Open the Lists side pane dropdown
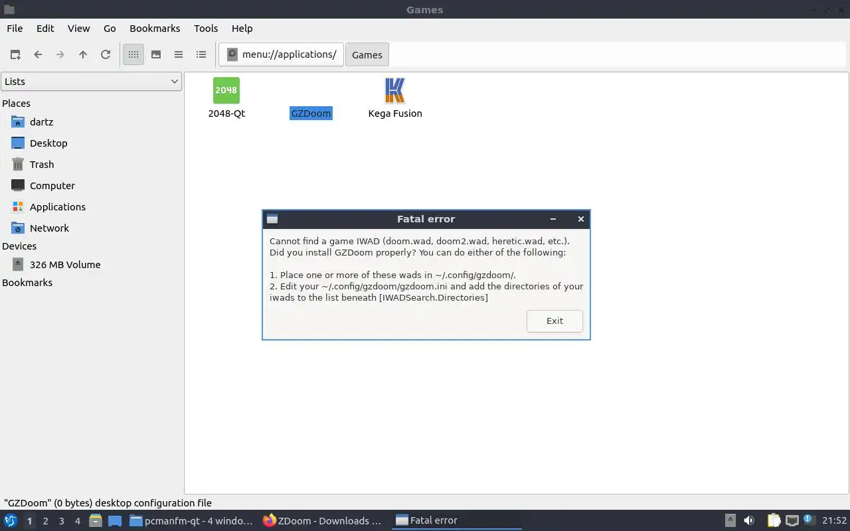Screen dimensions: 850x531 91,82
